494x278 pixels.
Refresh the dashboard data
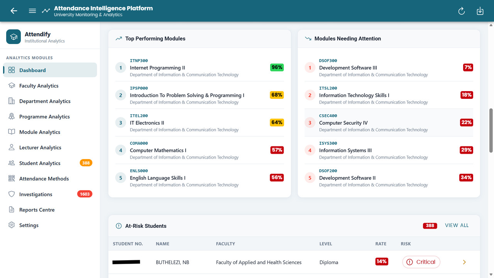pos(462,11)
